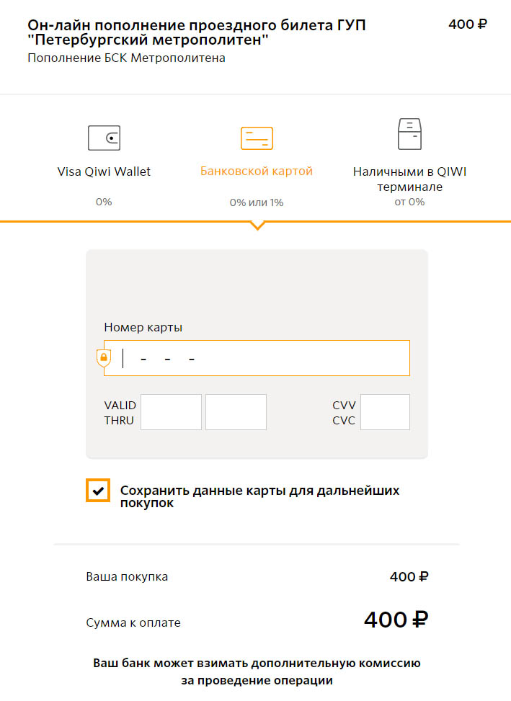Click the '0% или 1%' commission text
The height and width of the screenshot is (701, 511).
point(257,202)
